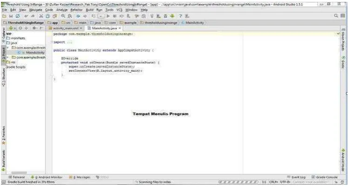Expand the collapsed com.example.thresh package
This screenshot has height=187, width=349.
click(8, 57)
